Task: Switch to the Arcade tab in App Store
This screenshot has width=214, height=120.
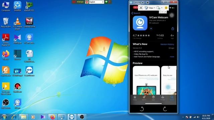Action: pos(163,98)
